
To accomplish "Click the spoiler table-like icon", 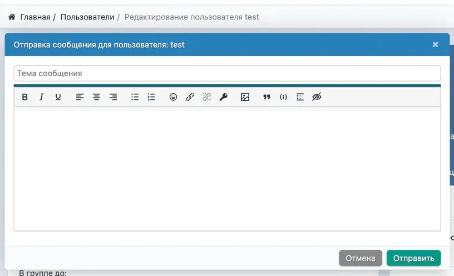I will click(300, 97).
